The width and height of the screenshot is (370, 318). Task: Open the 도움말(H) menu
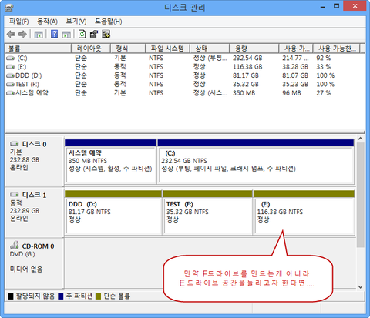(x=108, y=22)
